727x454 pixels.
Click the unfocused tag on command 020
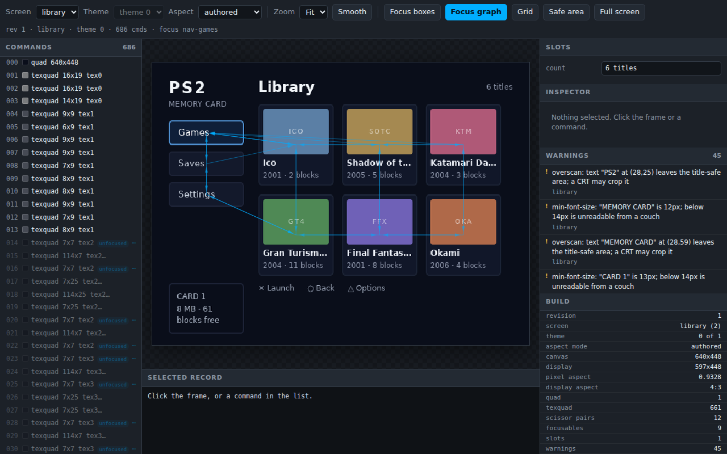pos(112,320)
